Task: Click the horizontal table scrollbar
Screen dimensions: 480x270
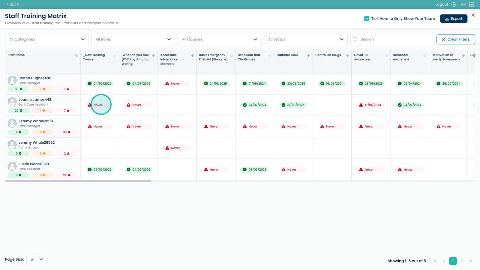Action: 78,181
